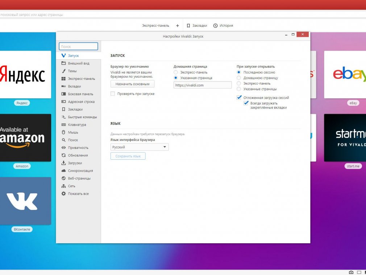Click the plus icon next to Экспресс-панель
The image size is (366, 275).
(x=178, y=26)
